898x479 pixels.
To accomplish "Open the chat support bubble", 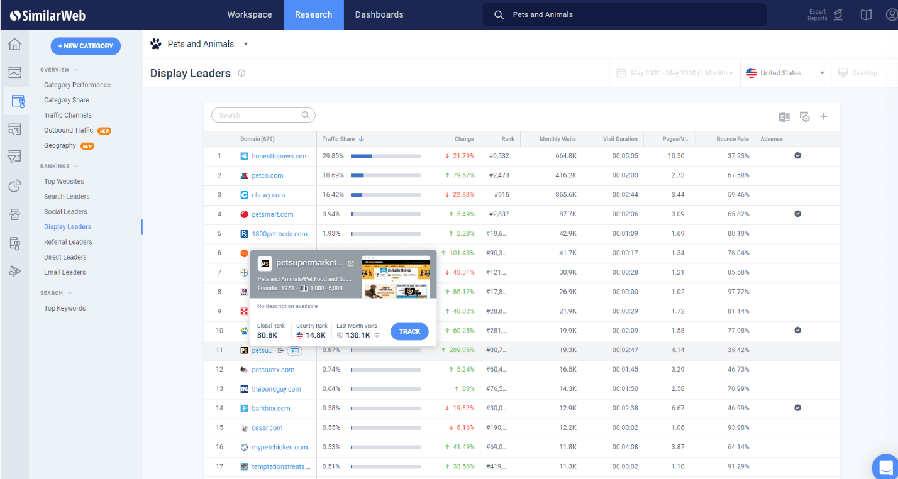I will click(886, 467).
